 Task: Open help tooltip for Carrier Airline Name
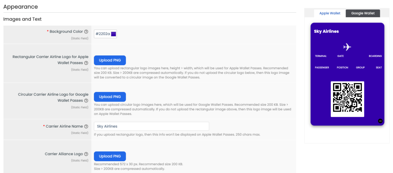click(x=86, y=126)
